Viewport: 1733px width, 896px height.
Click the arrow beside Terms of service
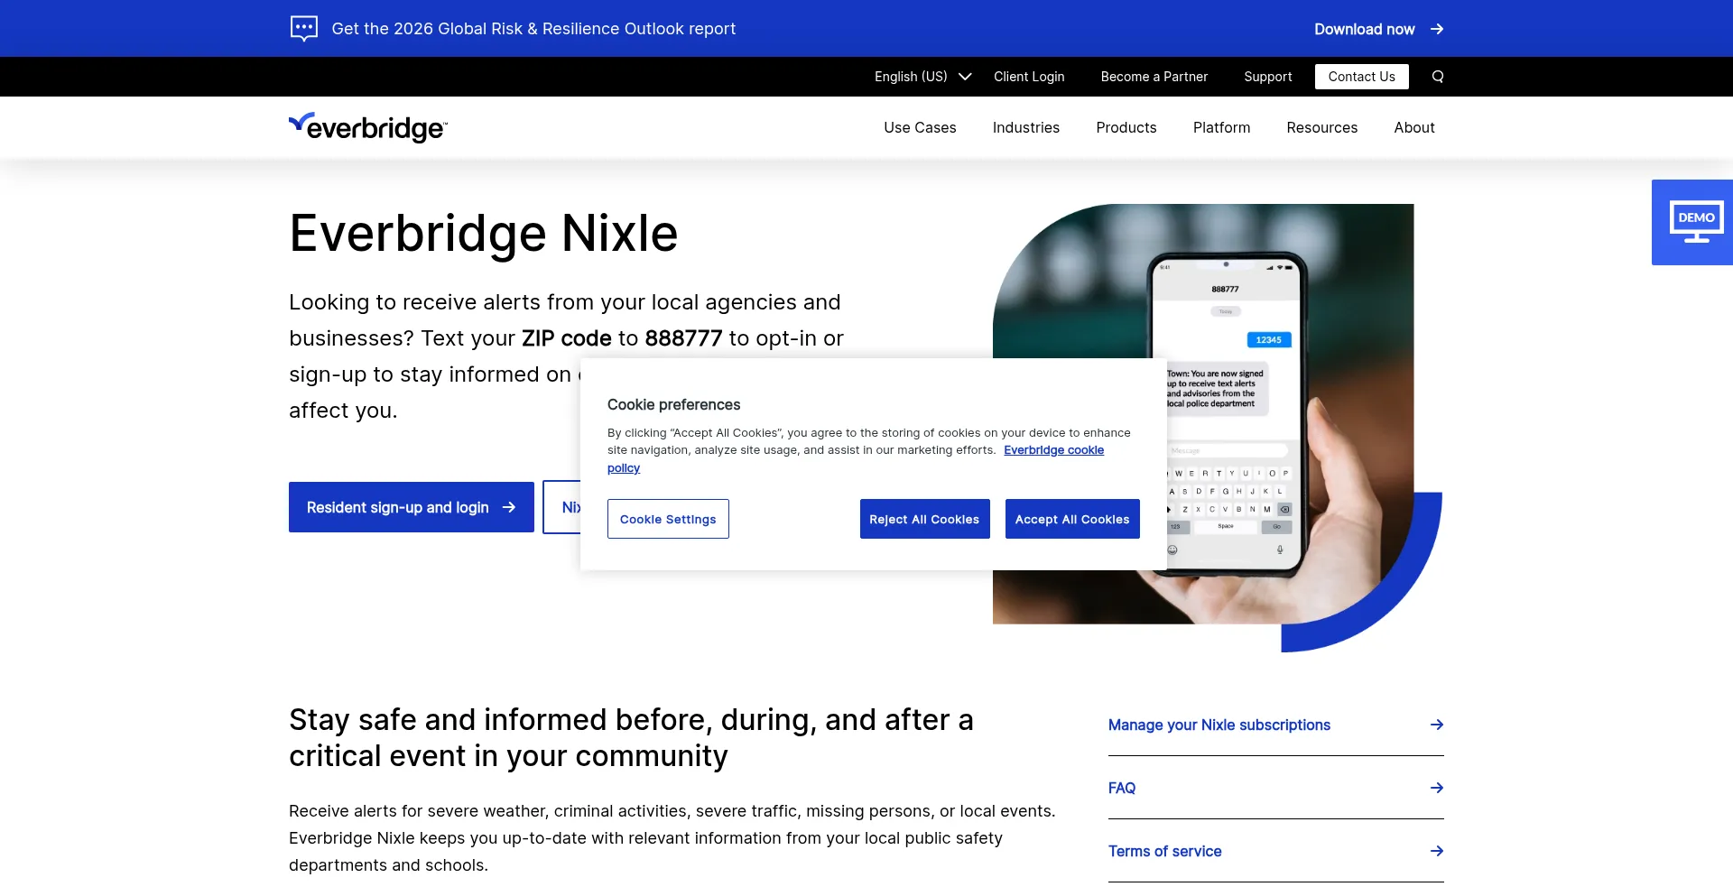pyautogui.click(x=1436, y=851)
